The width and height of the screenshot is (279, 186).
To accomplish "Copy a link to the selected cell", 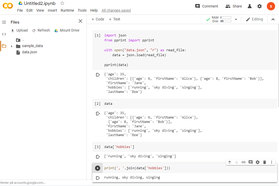I will pos(243,162).
